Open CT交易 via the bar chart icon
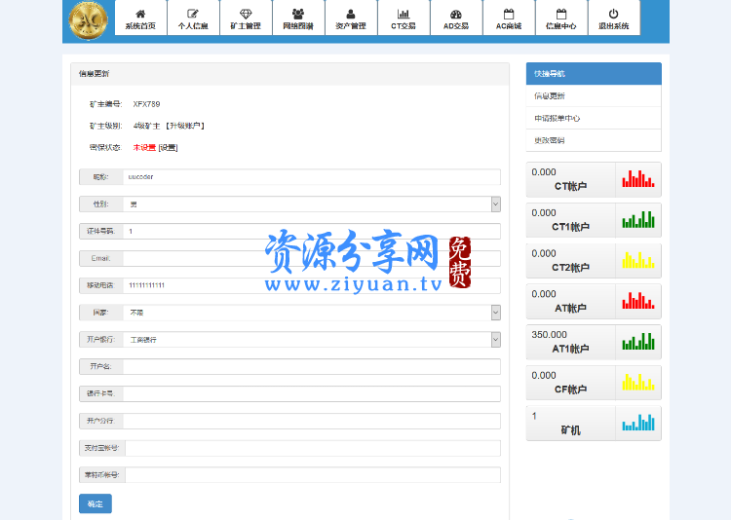The height and width of the screenshot is (520, 731). pos(404,15)
